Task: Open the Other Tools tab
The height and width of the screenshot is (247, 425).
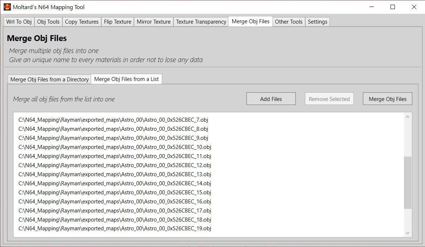Action: (x=289, y=21)
